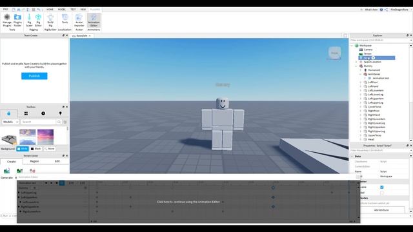The image size is (413, 232).
Task: Click the view selector cube in viewport
Action: [334, 53]
